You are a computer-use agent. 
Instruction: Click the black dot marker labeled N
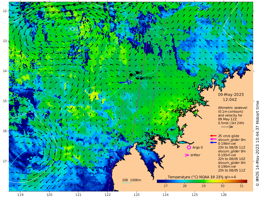(x=137, y=73)
